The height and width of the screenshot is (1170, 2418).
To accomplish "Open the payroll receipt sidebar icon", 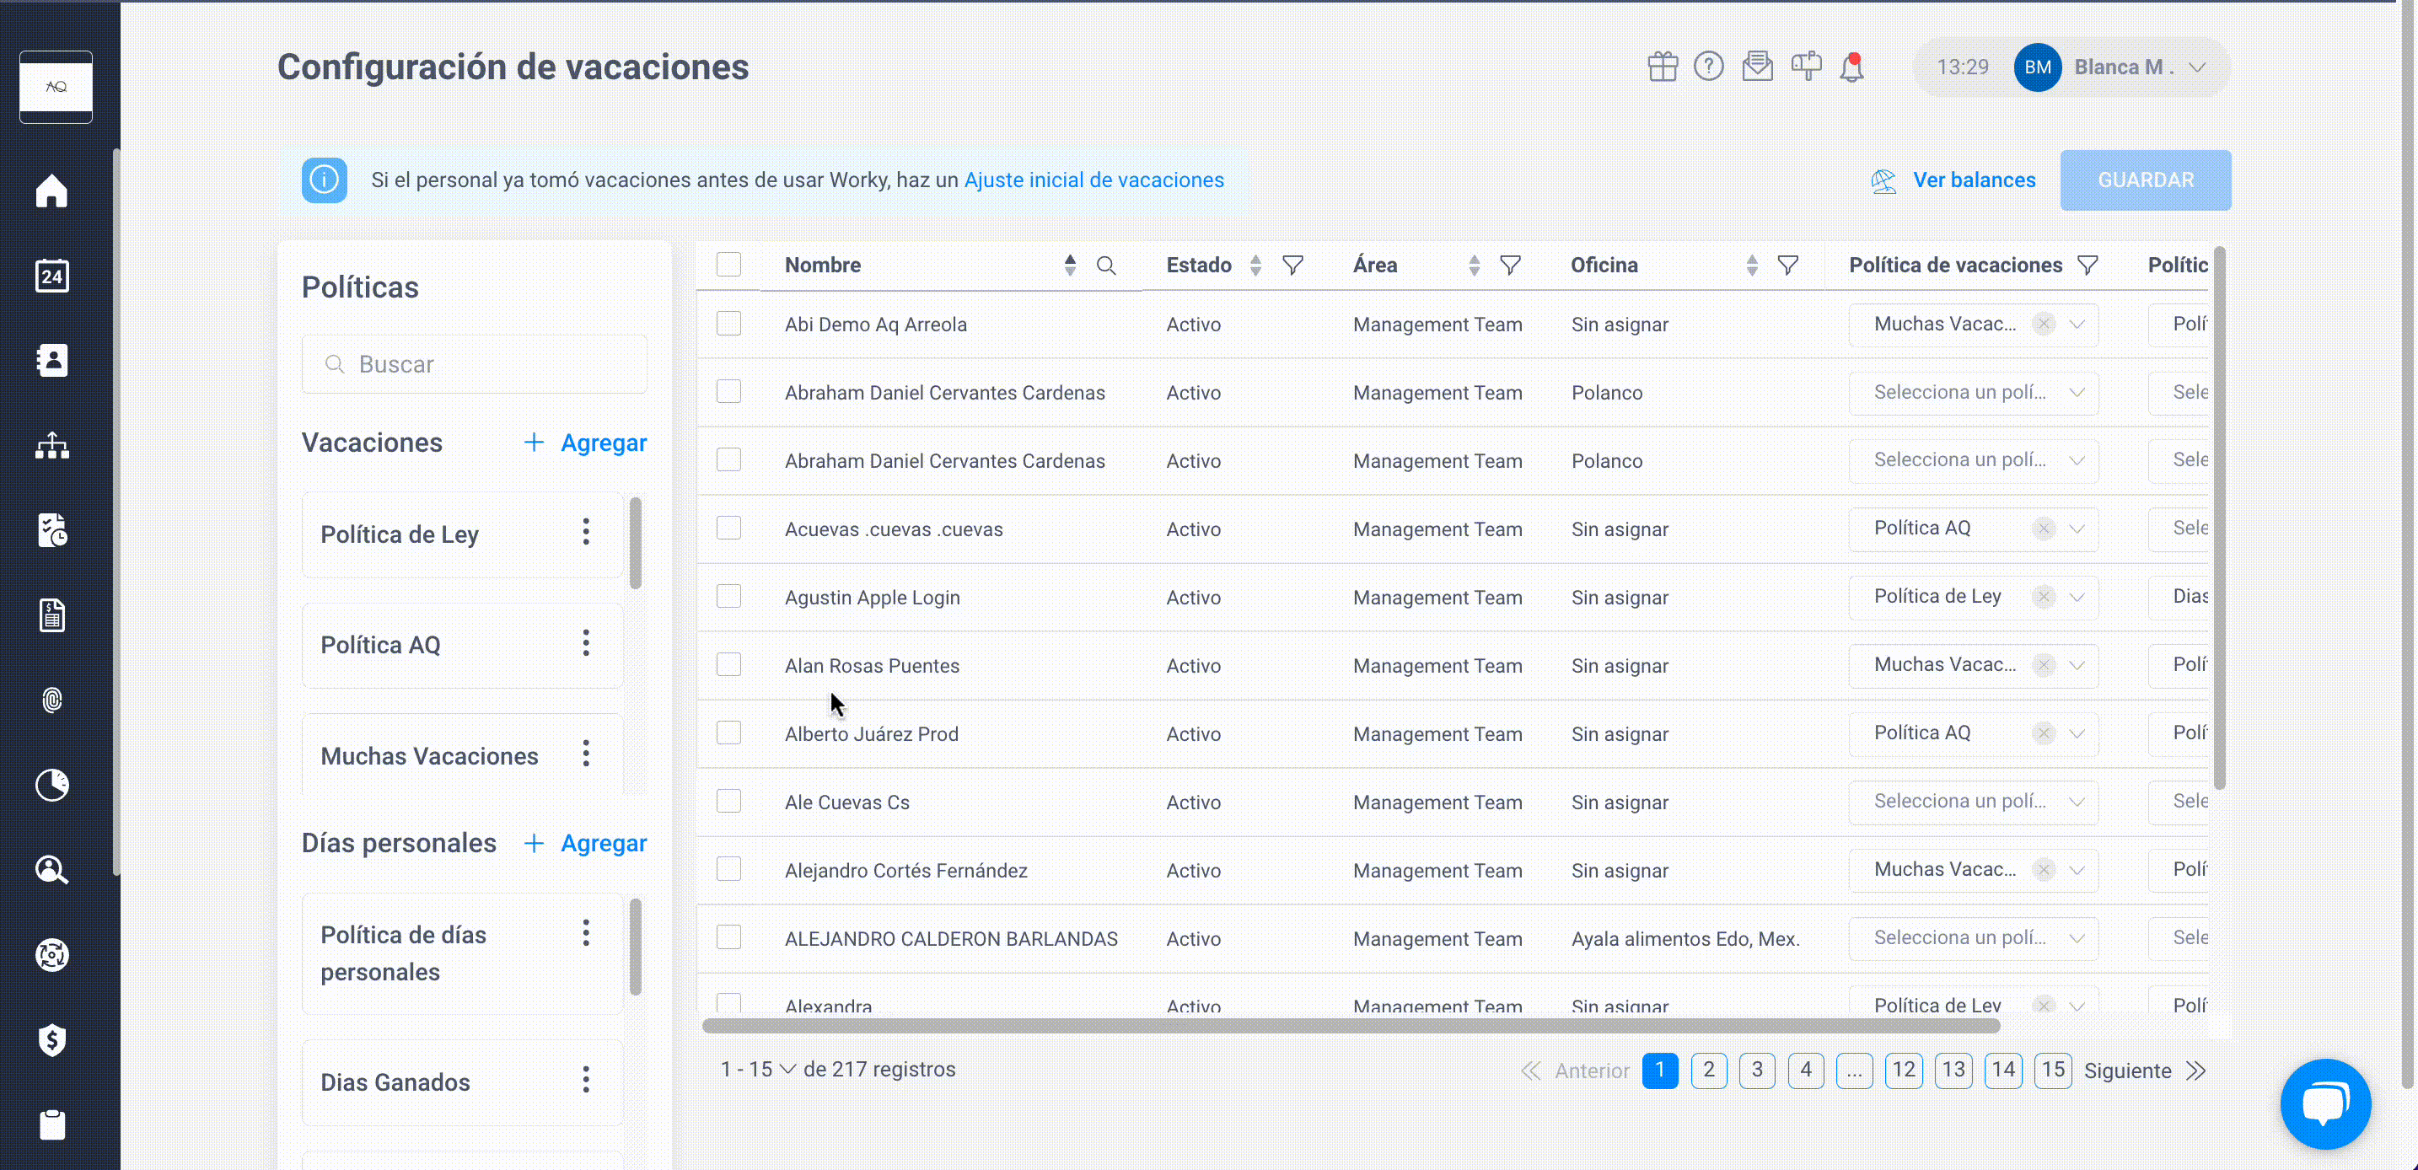I will coord(51,615).
